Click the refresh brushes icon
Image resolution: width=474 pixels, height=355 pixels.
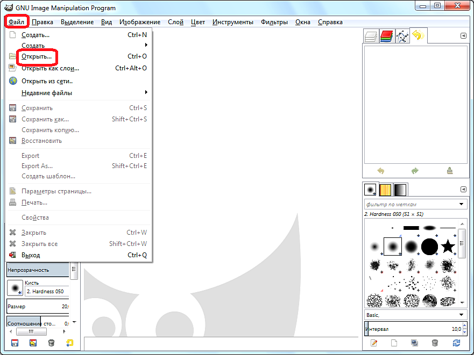click(457, 343)
